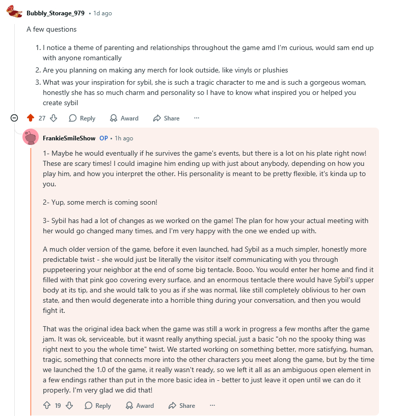This screenshot has height=416, width=405.
Task: Click the '1h ago' reply timestamp
Action: tap(124, 138)
